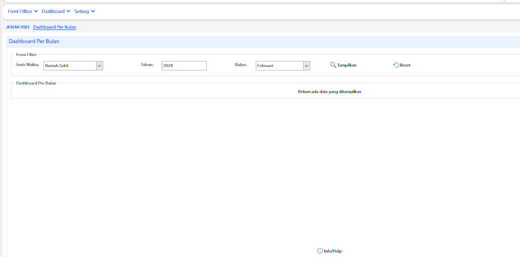Viewport: 520px width, 257px height.
Task: Click the 'Tahun:' label
Action: point(147,64)
